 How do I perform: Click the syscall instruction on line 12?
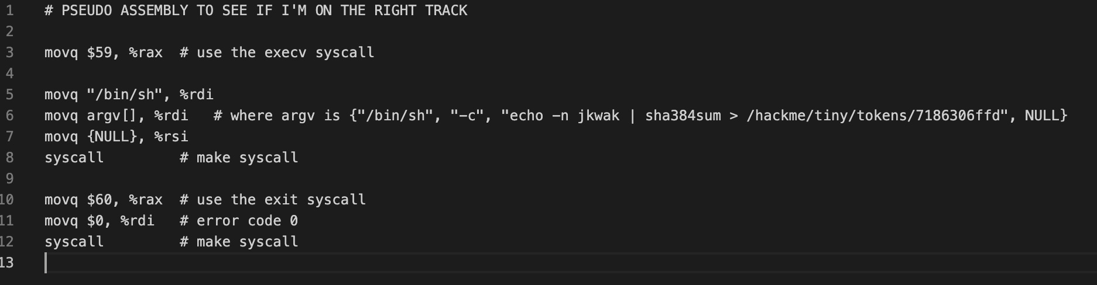74,242
